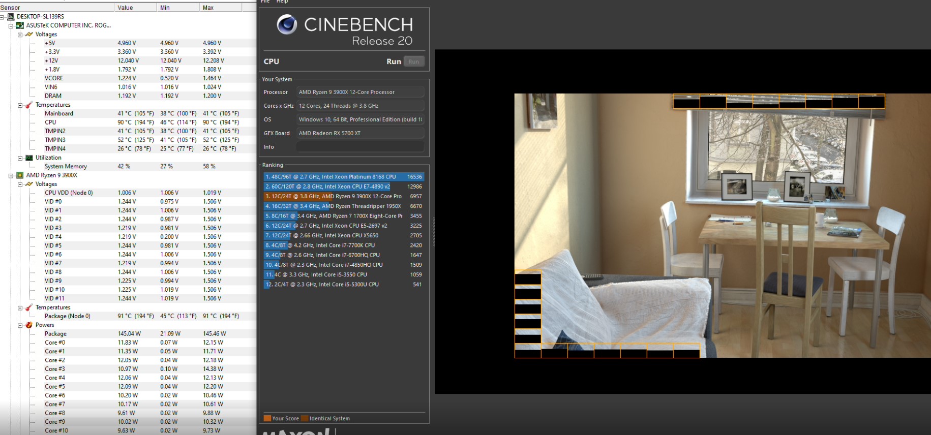Click the Utilization group icon
931x435 pixels.
pos(29,158)
